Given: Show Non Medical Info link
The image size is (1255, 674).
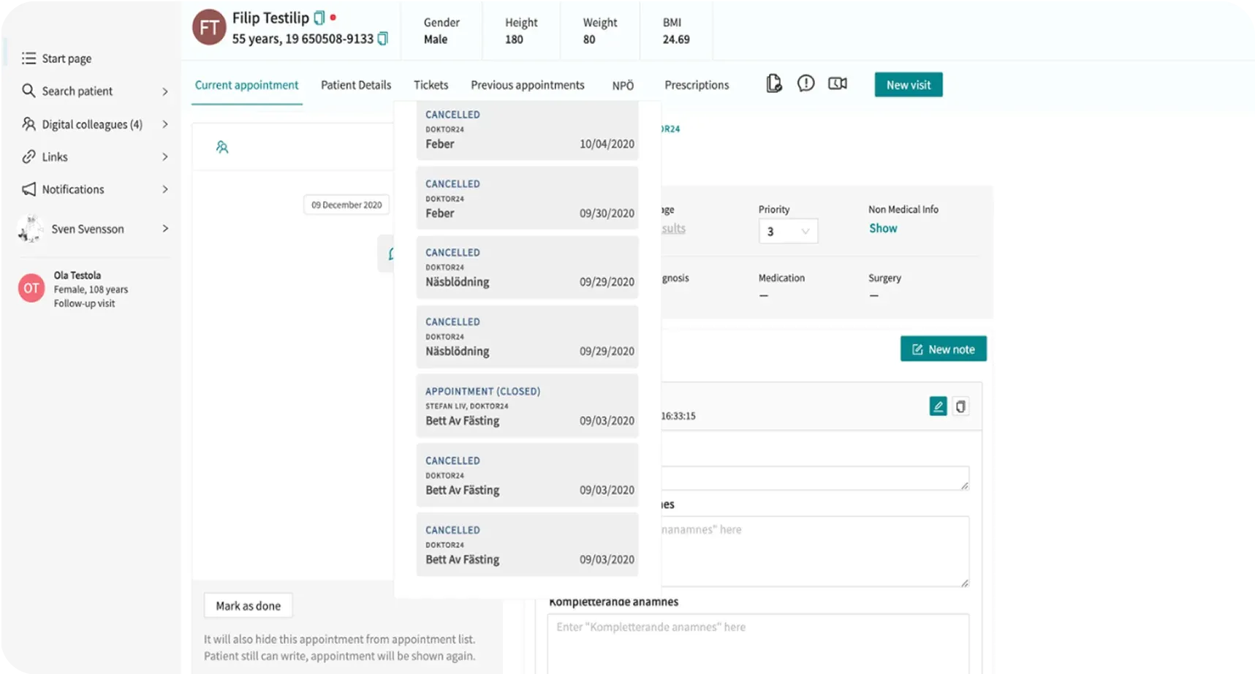Looking at the screenshot, I should (882, 228).
